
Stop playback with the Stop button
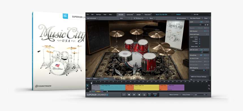(129, 95)
